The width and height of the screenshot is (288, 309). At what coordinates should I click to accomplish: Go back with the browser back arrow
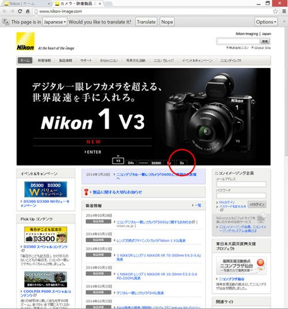tap(5, 12)
